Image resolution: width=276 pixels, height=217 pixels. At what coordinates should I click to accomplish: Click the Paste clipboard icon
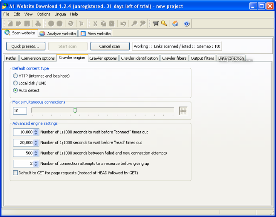tap(112, 24)
